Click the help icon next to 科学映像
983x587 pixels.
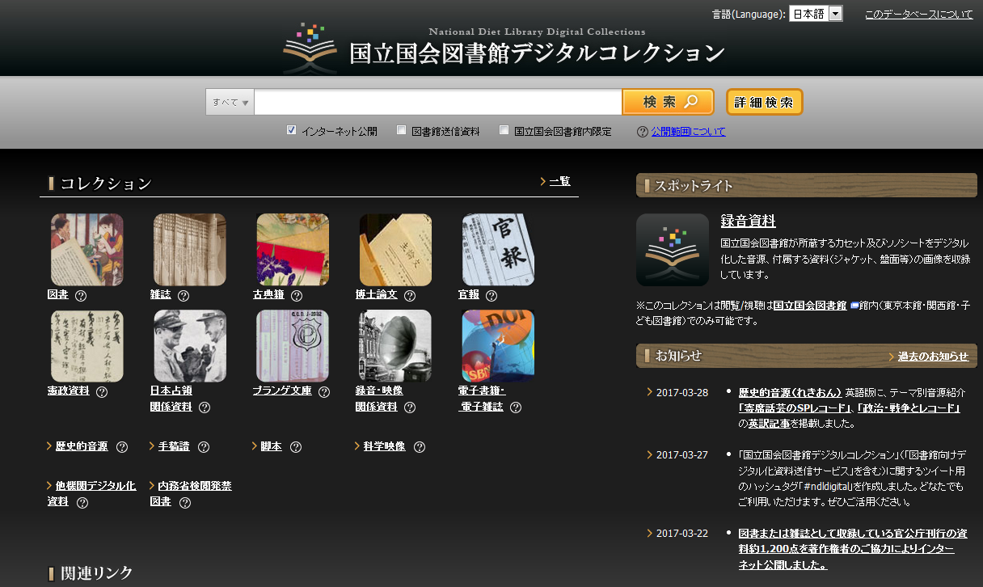(x=420, y=447)
